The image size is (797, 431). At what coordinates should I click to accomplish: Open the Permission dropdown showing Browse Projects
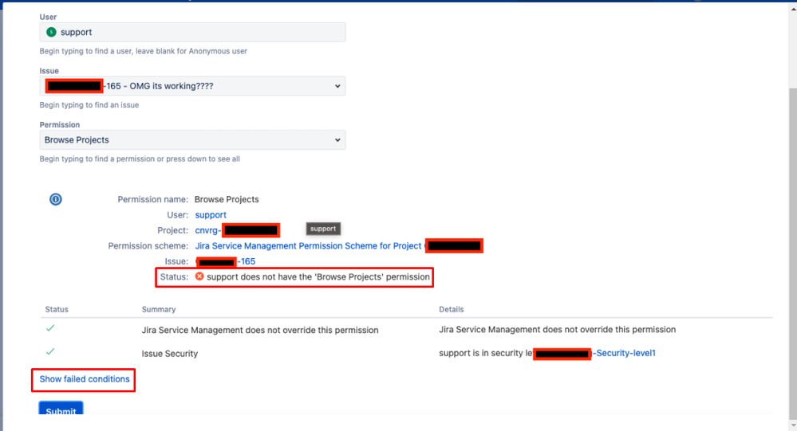click(x=192, y=140)
